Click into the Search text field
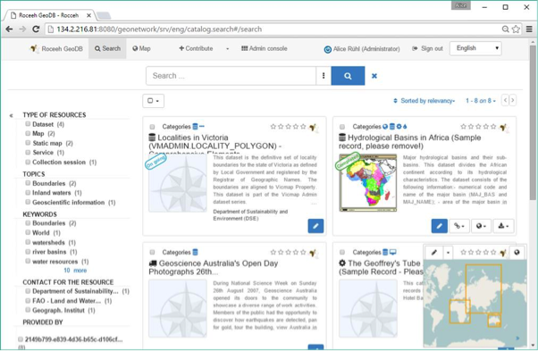This screenshot has height=351, width=538. tap(231, 76)
